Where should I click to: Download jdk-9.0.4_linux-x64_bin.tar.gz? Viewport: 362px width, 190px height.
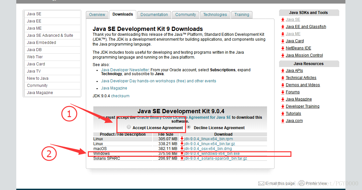click(x=209, y=143)
